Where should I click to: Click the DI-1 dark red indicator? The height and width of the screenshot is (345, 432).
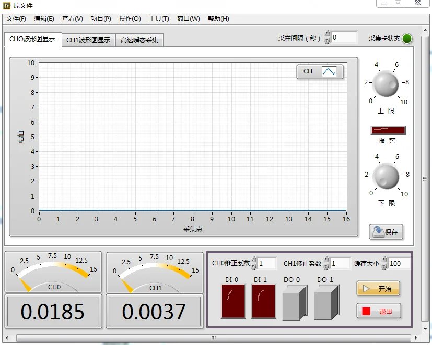click(263, 301)
